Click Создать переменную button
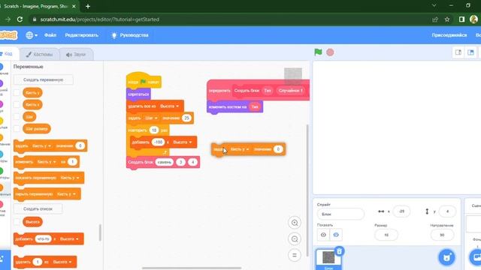This screenshot has height=270, width=481. 44,79
